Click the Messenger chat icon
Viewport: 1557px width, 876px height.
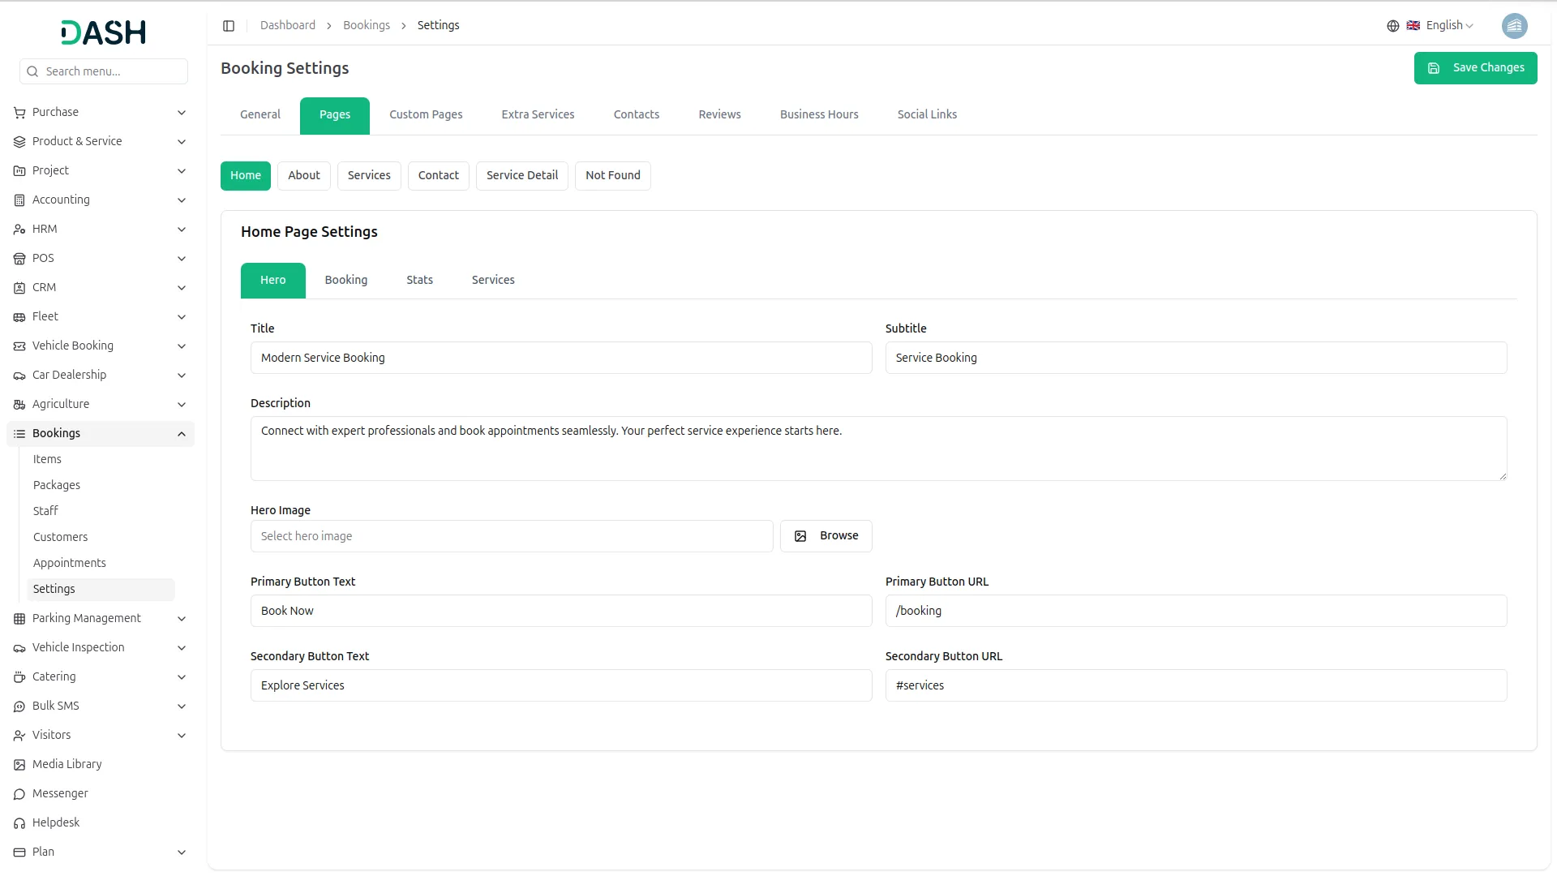pos(19,794)
